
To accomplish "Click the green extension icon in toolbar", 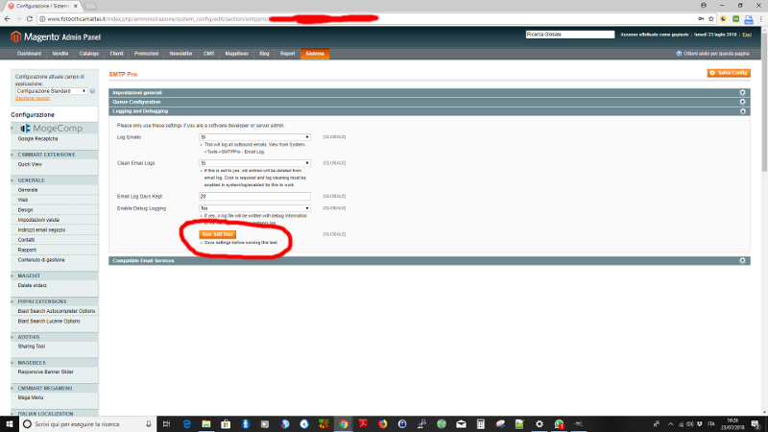I will pyautogui.click(x=735, y=18).
